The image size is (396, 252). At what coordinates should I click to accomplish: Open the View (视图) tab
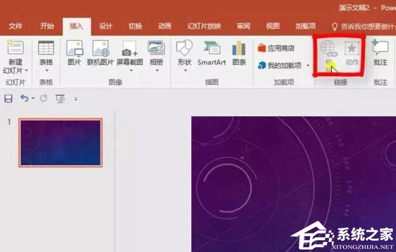tap(273, 26)
